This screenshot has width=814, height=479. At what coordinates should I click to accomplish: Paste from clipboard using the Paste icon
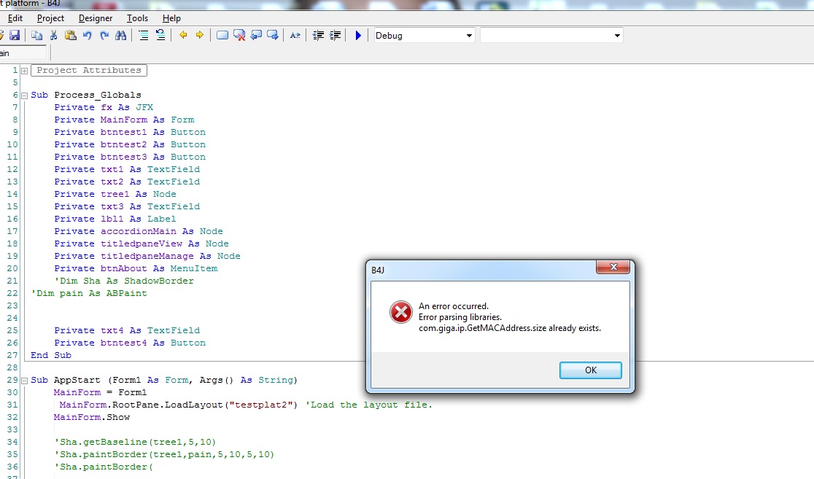point(71,35)
